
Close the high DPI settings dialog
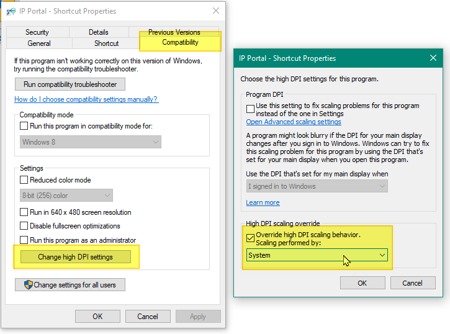pyautogui.click(x=433, y=58)
